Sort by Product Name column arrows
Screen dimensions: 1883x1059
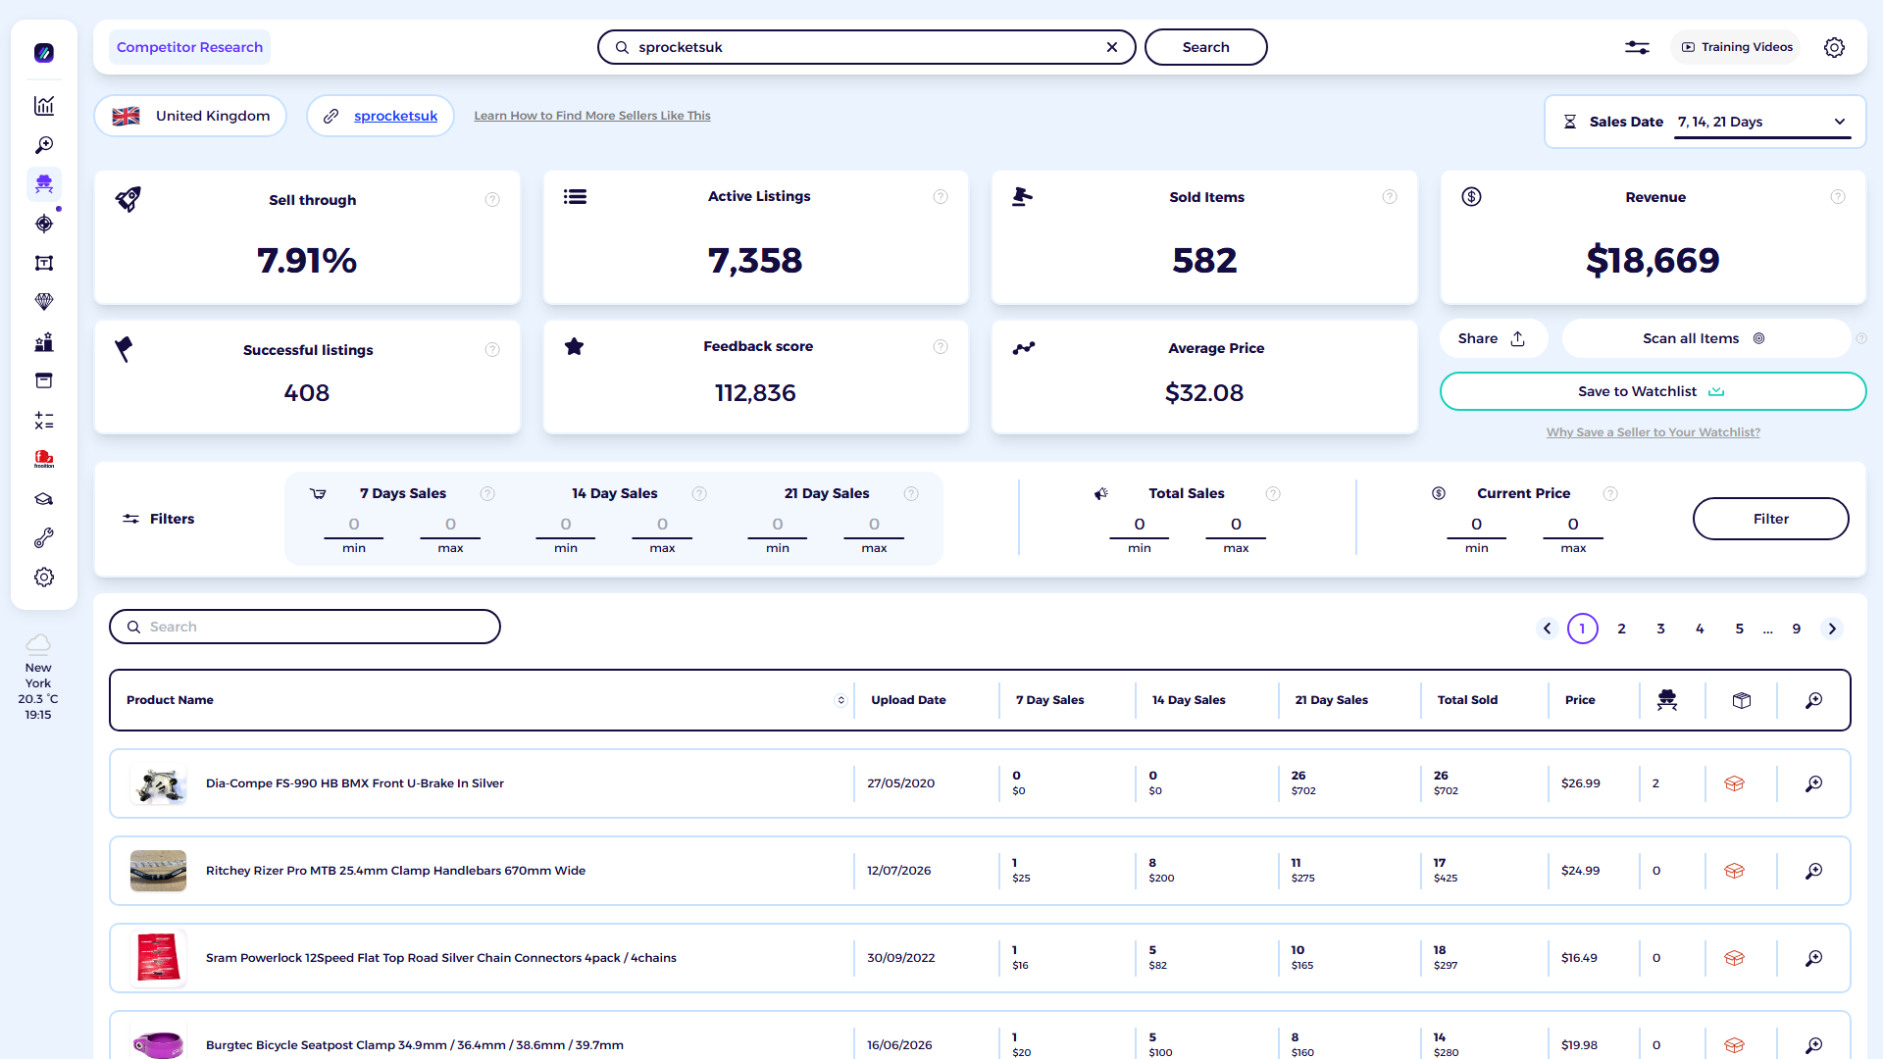[840, 700]
